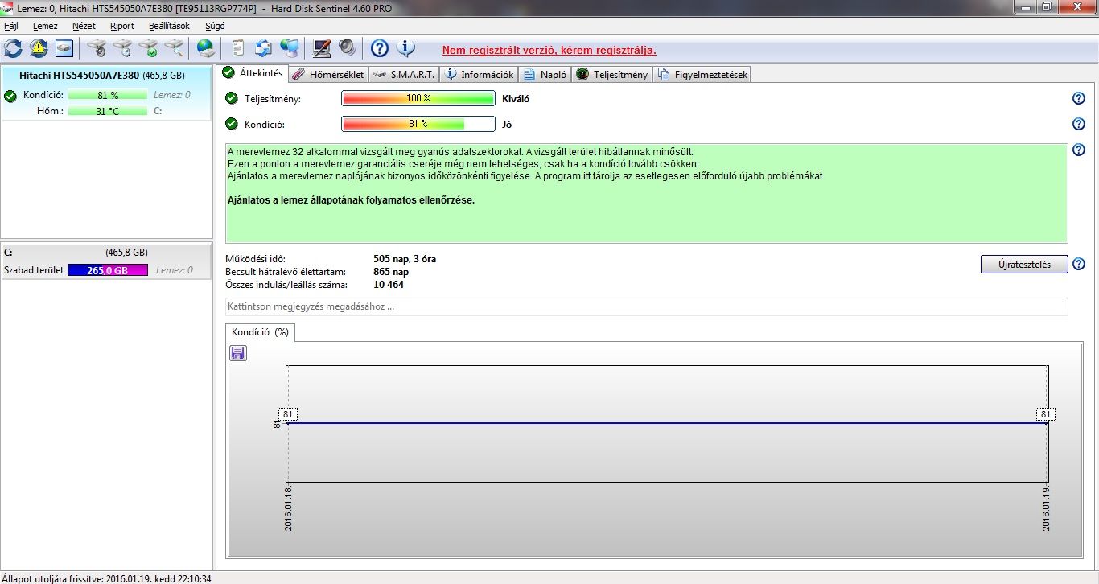Viewport: 1099px width, 584px height.
Task: Click the globe with disk toolbar icon
Action: click(206, 48)
